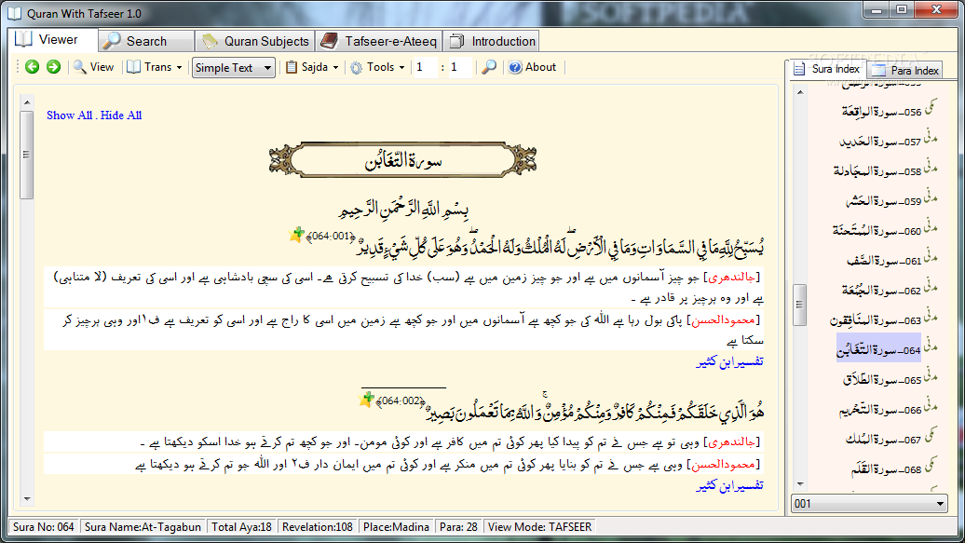Click the sura index scrollbar up arrow
The image size is (965, 543).
(800, 92)
